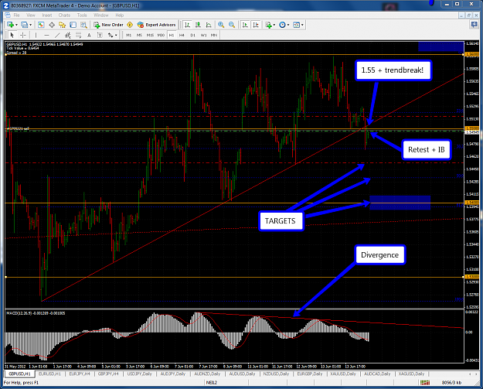Open the View menu
The width and height of the screenshot is (483, 389).
(31, 15)
